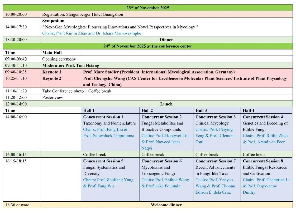The image size is (296, 214).
Task: Select the Concurrent Session 6 title
Action: (161, 161)
